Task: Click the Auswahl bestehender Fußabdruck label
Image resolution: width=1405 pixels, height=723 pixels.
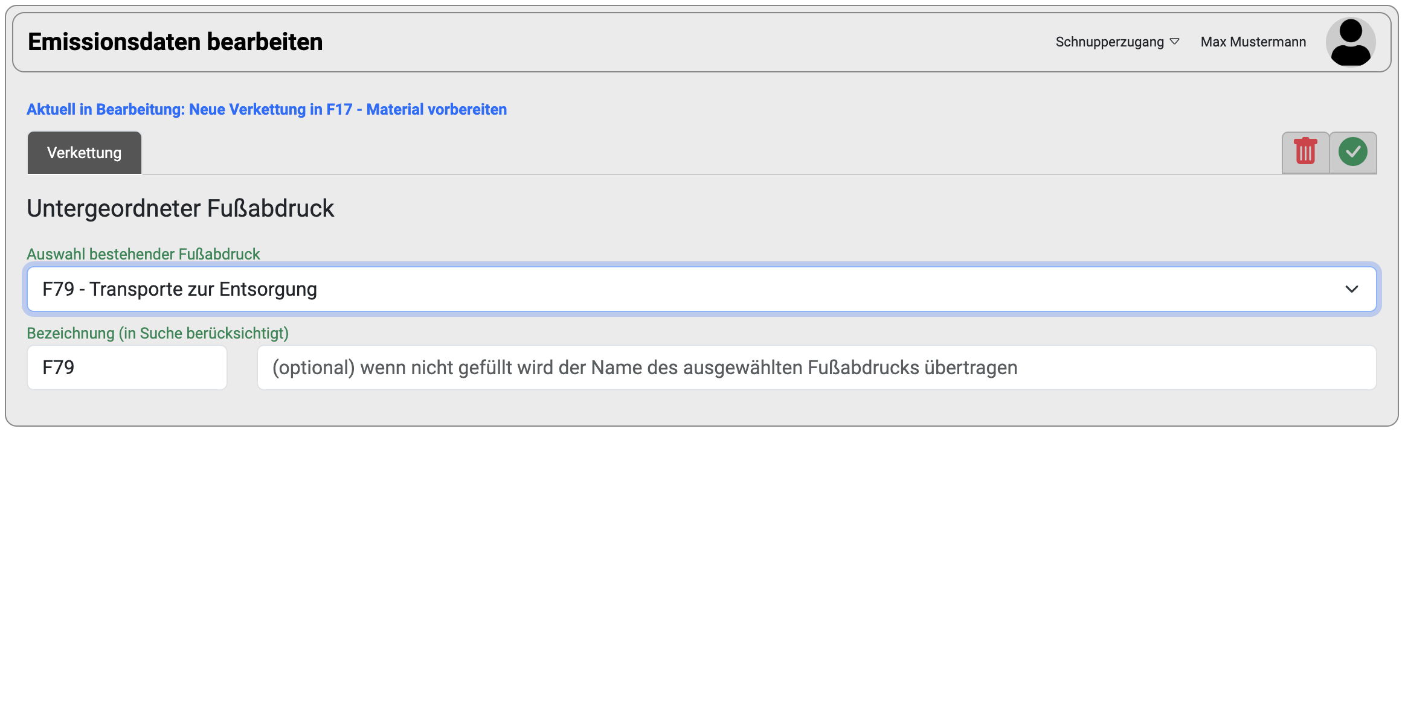Action: point(143,254)
